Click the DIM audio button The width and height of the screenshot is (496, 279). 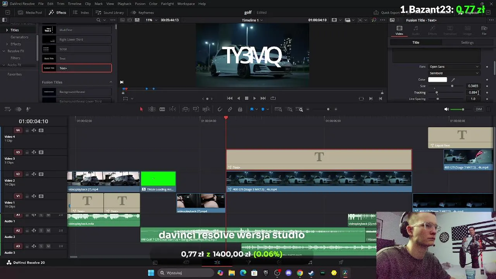point(479,109)
